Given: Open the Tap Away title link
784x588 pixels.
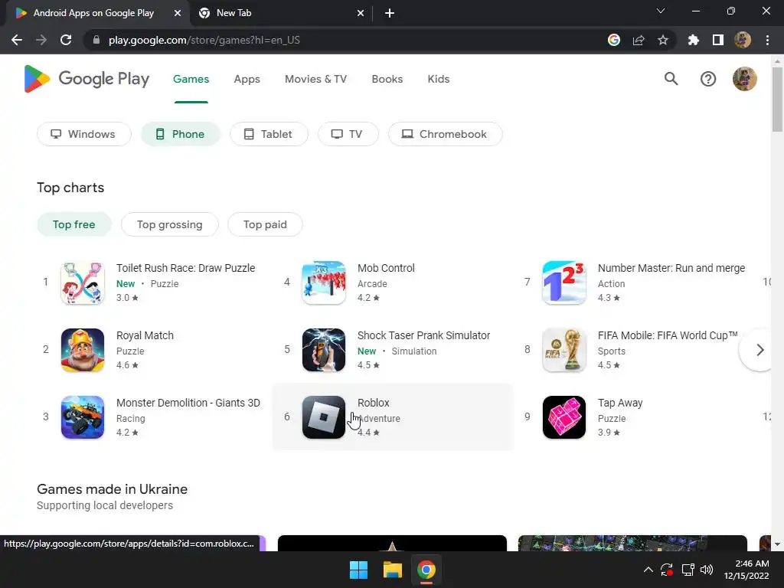Looking at the screenshot, I should pos(620,403).
